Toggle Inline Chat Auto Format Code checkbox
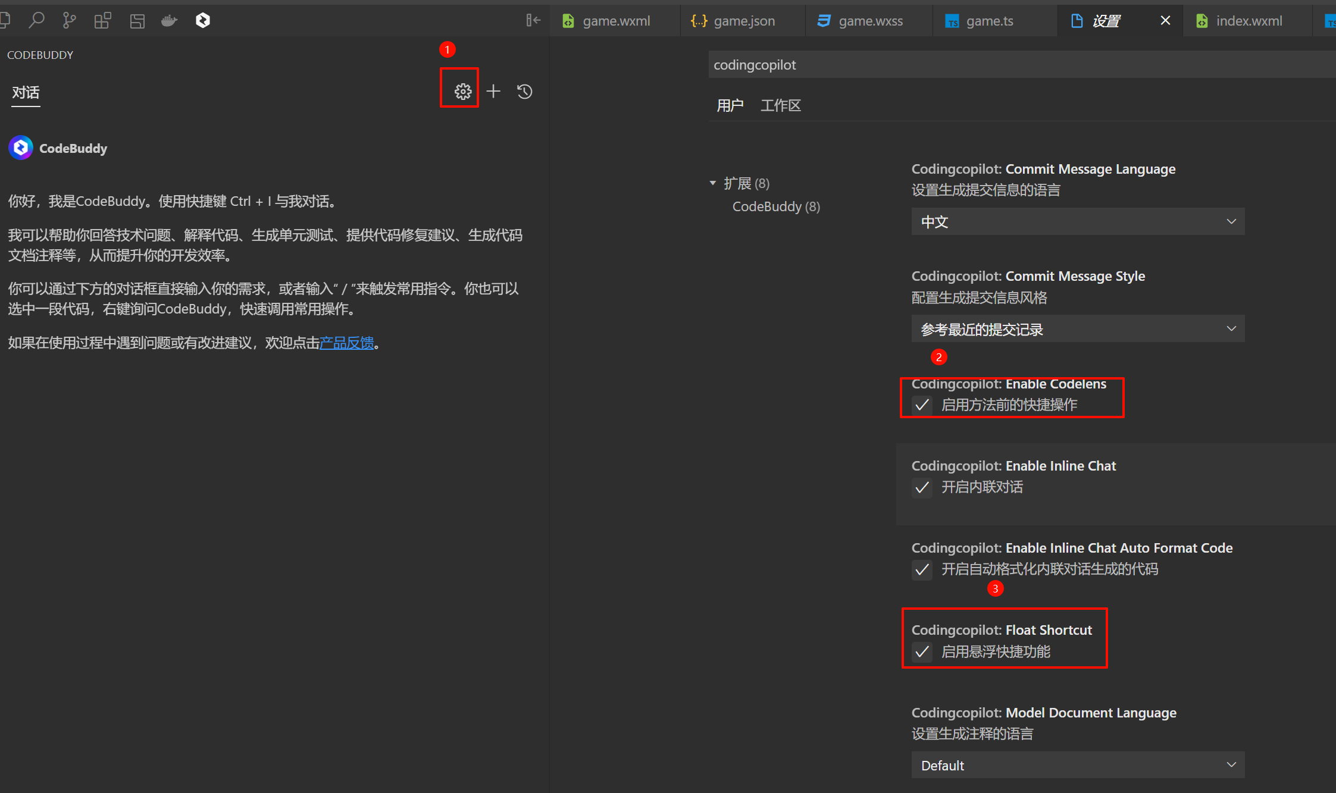The height and width of the screenshot is (793, 1336). pyautogui.click(x=922, y=569)
